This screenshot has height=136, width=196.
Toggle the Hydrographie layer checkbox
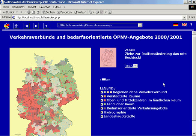(x=102, y=112)
